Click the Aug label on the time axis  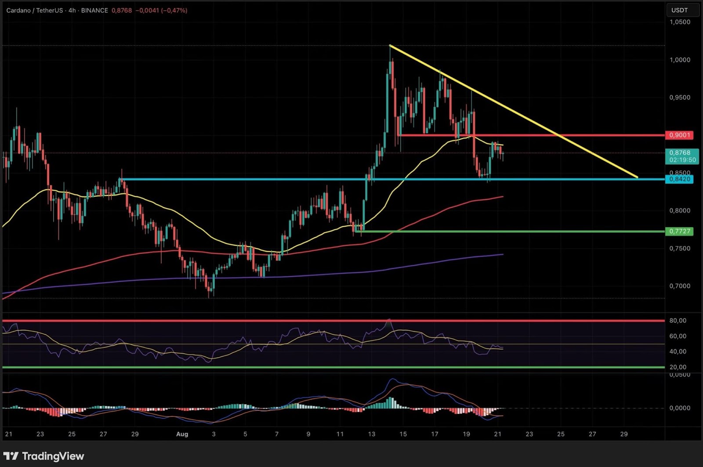[181, 434]
